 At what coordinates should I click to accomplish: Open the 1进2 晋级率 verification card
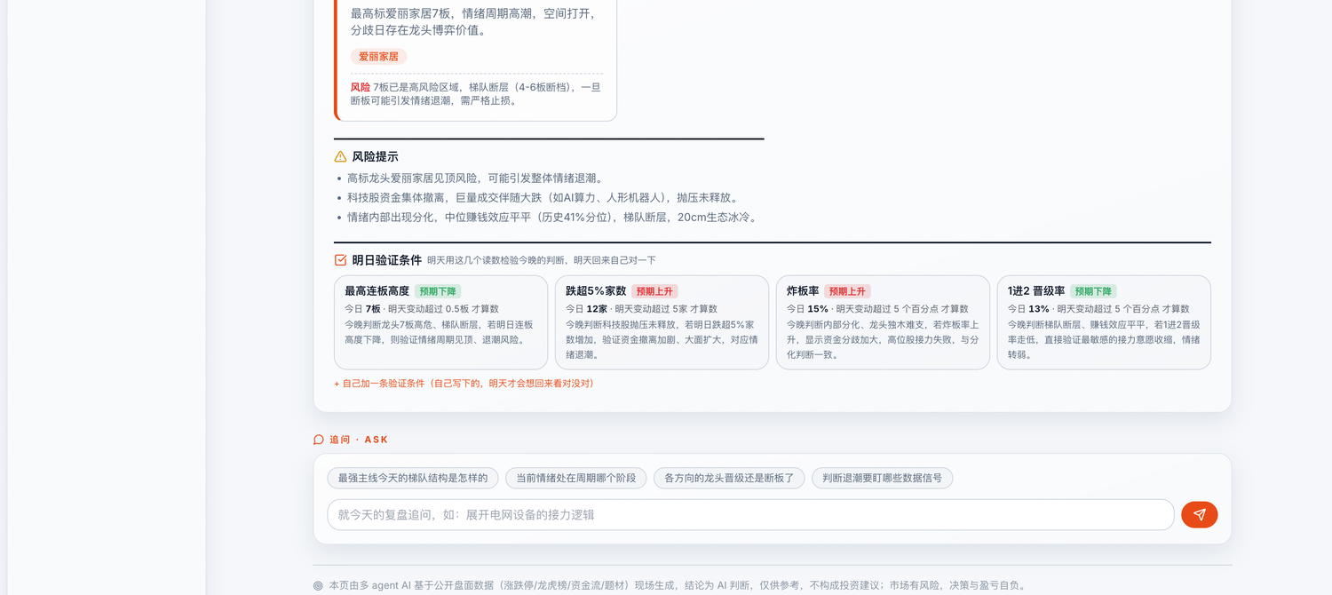(x=1104, y=322)
